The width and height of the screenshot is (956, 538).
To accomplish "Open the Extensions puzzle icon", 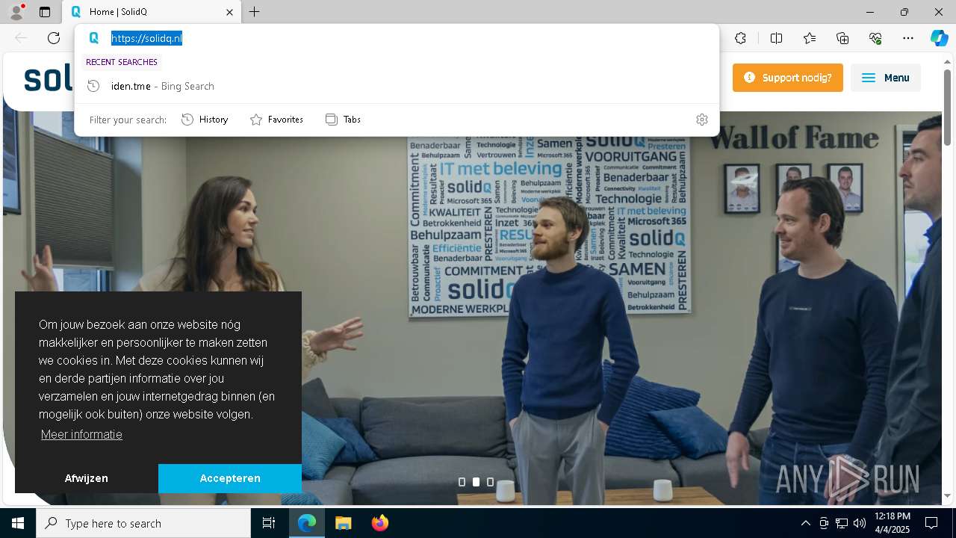I will [740, 38].
